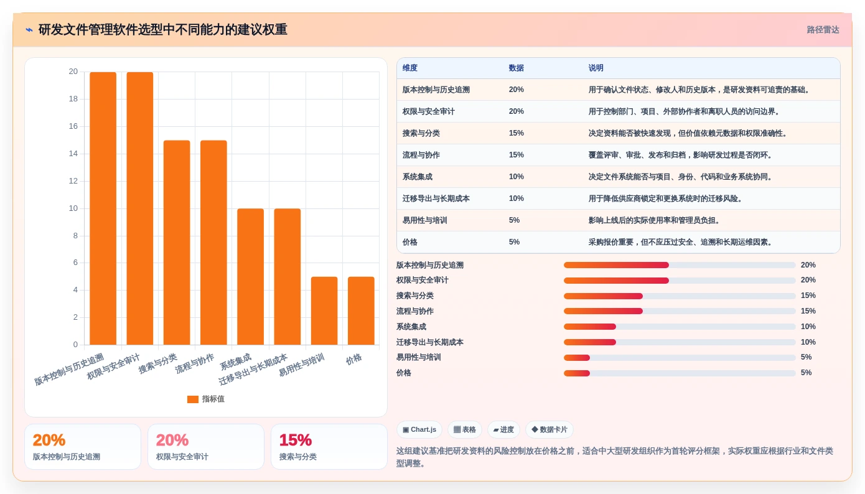Click the 价格 progress bar

pos(680,373)
